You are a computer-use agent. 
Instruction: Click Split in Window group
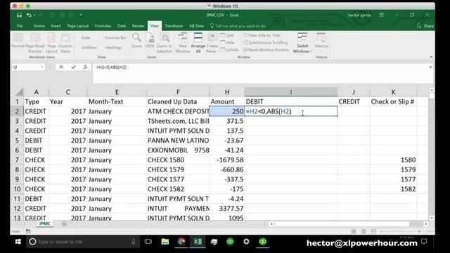coord(227,35)
